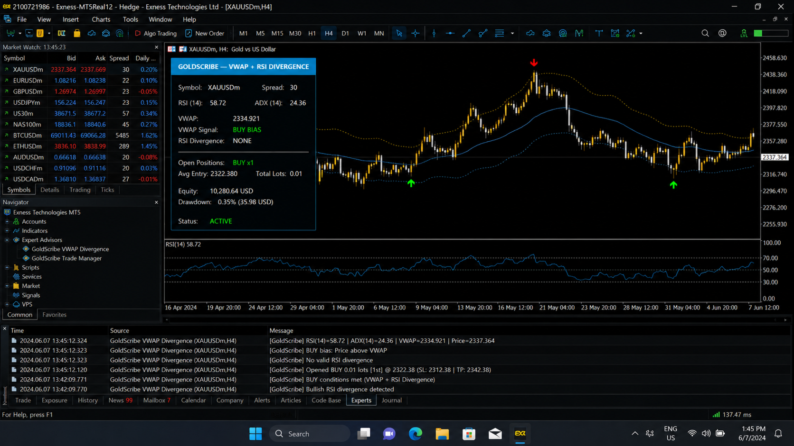Screen dimensions: 794x446
Task: Open the notification bell in system tray
Action: click(x=778, y=433)
